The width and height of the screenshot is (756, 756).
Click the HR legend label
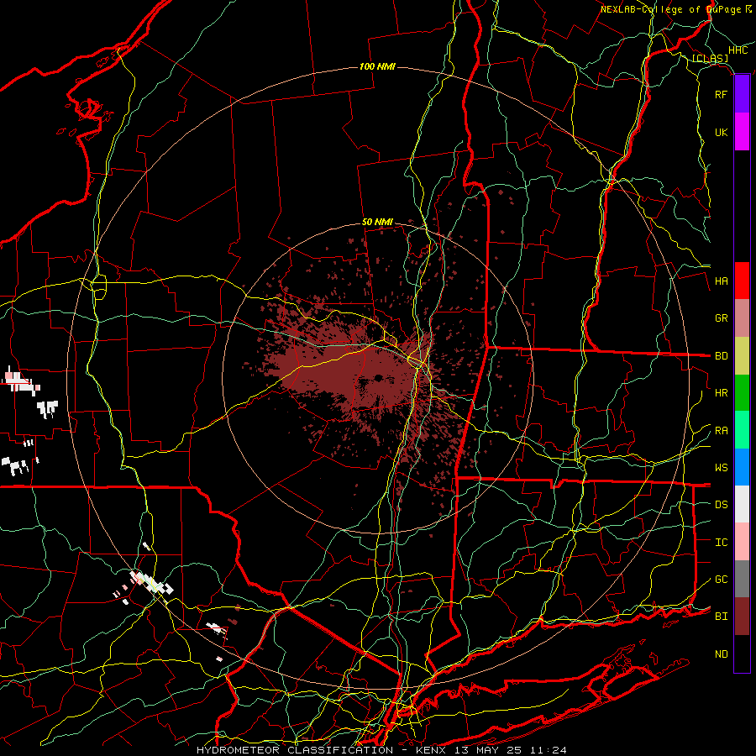coord(722,393)
